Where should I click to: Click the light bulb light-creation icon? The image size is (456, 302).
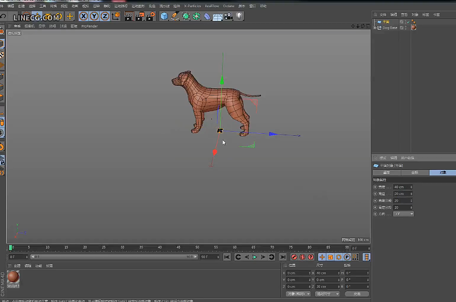(x=238, y=16)
